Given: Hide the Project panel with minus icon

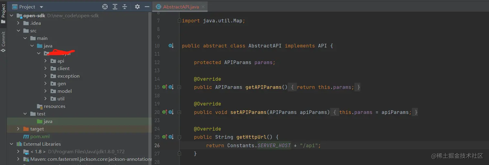Looking at the screenshot, I should click(x=147, y=7).
